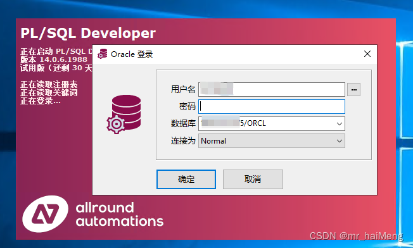Click the 正在读取注册表 status line
The height and width of the screenshot is (248, 413).
tap(49, 84)
